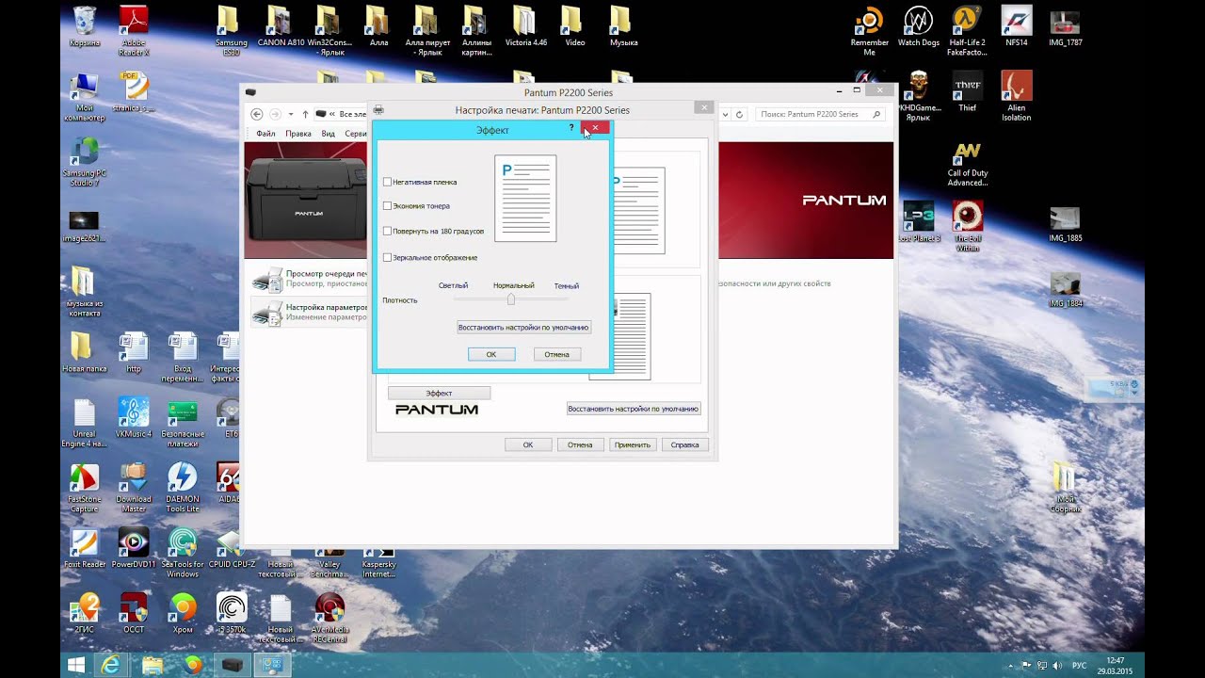1205x678 pixels.
Task: Launch Foxit Reader desktop shortcut
Action: click(x=84, y=548)
